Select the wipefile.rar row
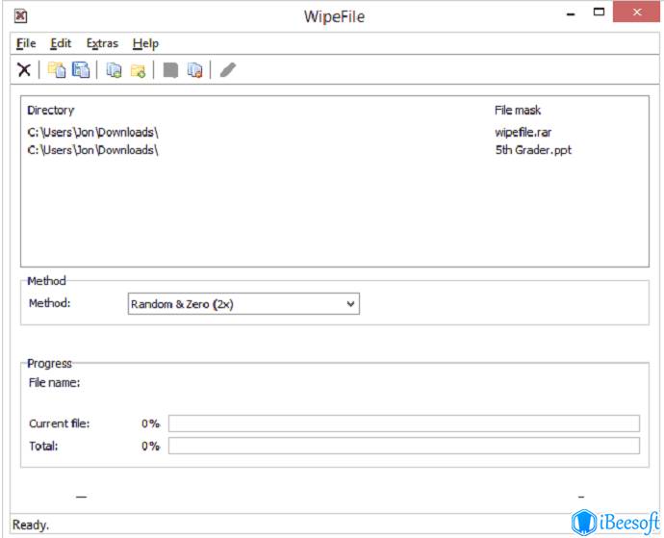The image size is (664, 538). pyautogui.click(x=335, y=132)
